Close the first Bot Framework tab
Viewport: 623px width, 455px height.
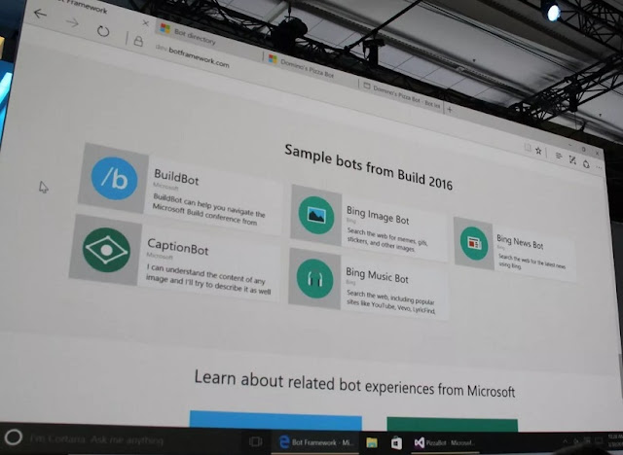[x=146, y=23]
